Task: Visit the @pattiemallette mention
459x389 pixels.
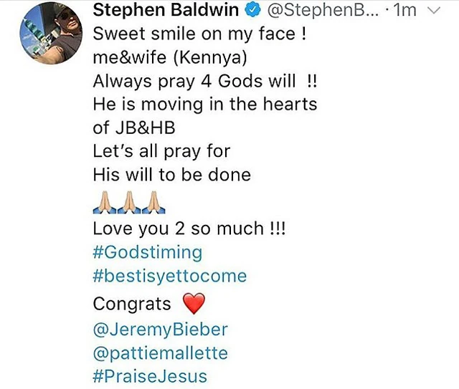Action: [x=160, y=352]
